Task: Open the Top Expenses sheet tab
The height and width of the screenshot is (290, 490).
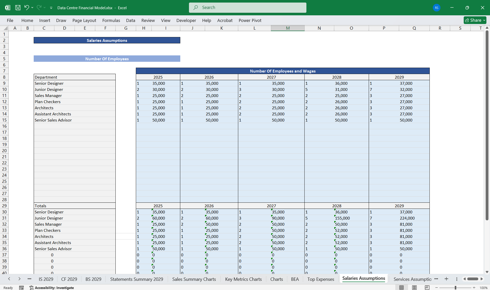Action: pyautogui.click(x=321, y=279)
